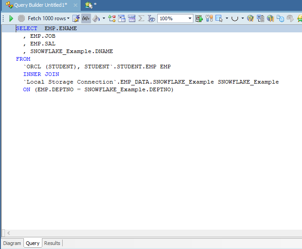
Task: Click the edit SQL pencil icon
Action: click(76, 18)
